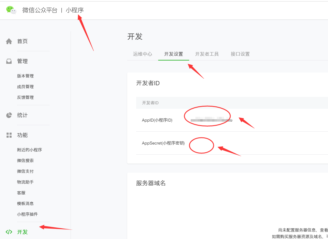Open 物流助手
The image size is (328, 239).
(25, 182)
